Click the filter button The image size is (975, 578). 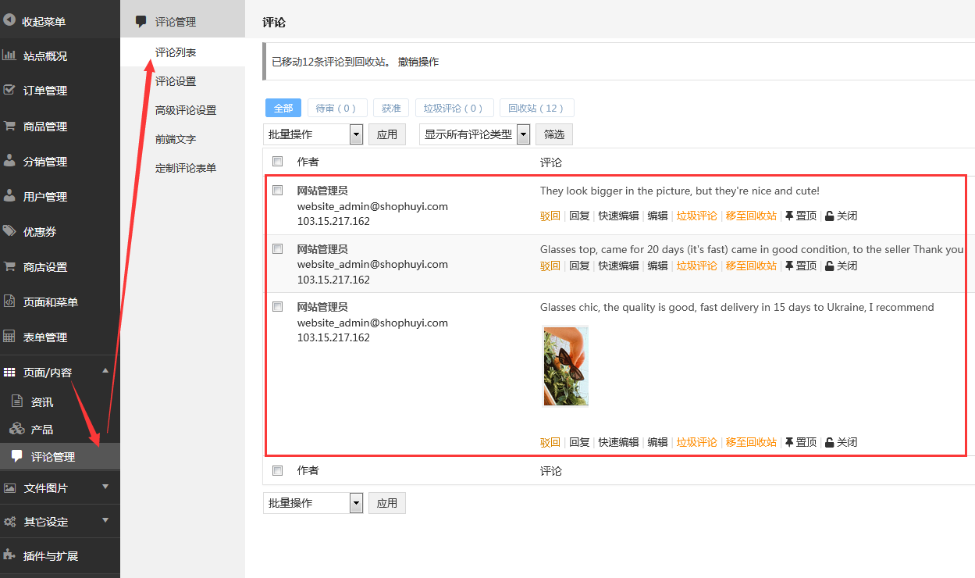[x=554, y=134]
